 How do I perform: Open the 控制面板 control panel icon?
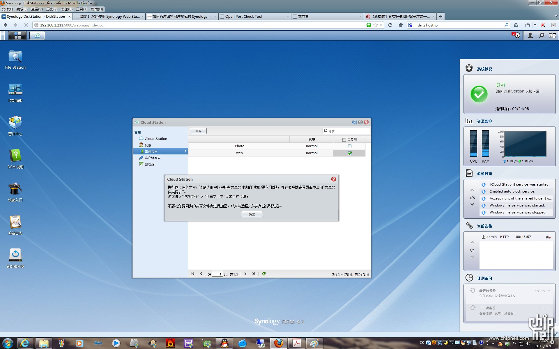pos(15,93)
